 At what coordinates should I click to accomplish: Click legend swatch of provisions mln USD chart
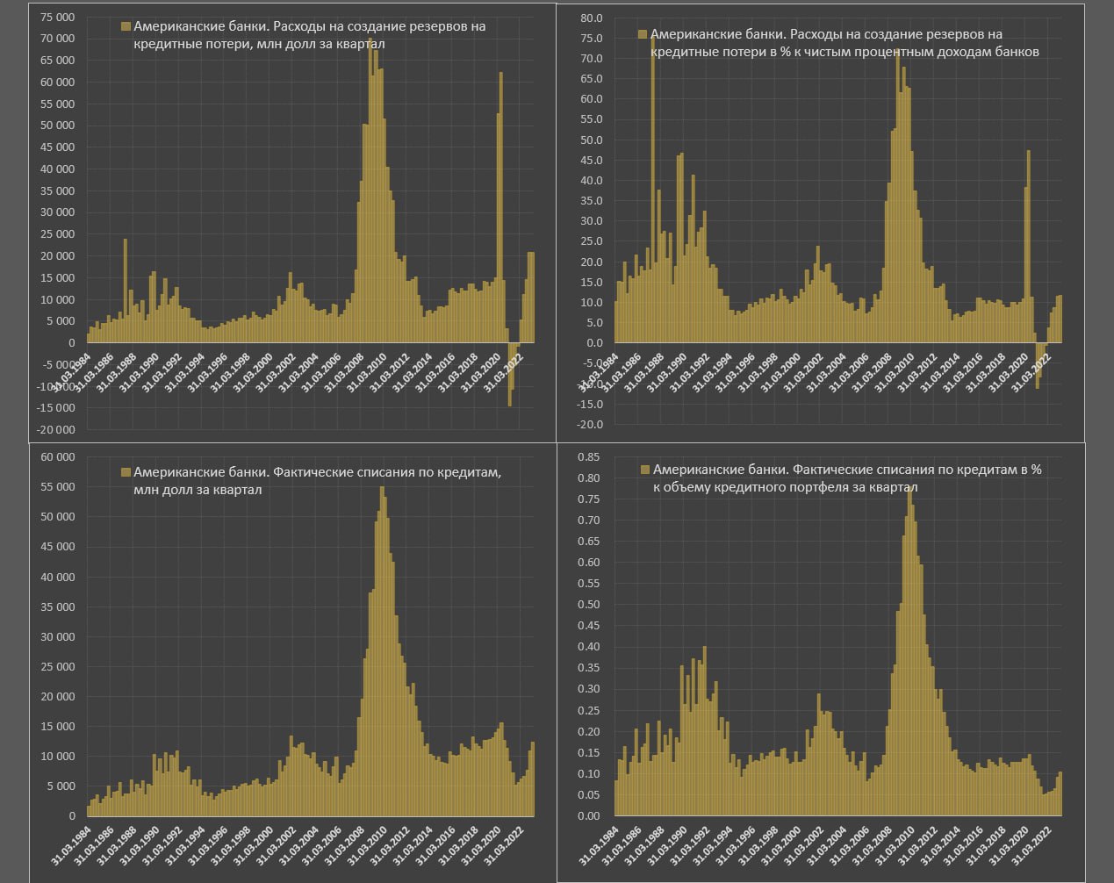126,26
